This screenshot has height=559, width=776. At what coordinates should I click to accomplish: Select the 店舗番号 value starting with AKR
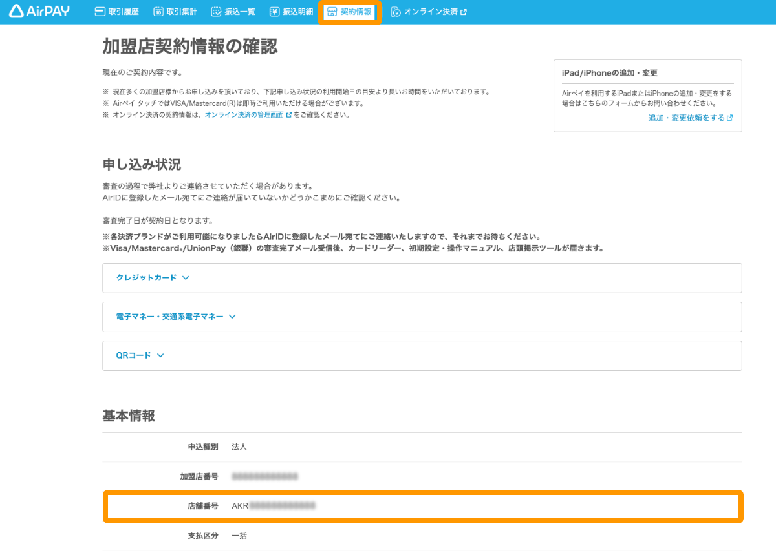click(x=274, y=506)
